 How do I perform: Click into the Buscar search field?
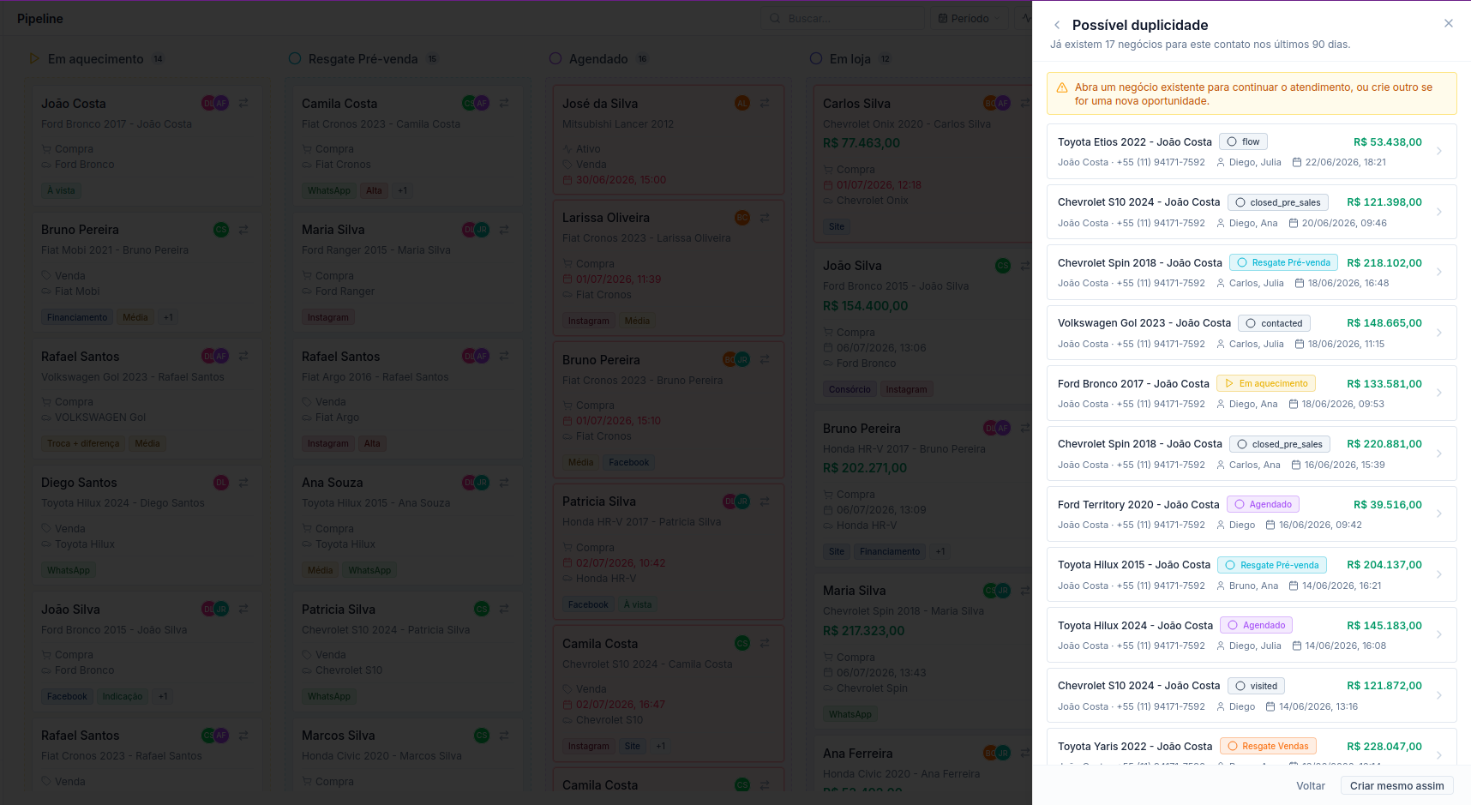(844, 18)
